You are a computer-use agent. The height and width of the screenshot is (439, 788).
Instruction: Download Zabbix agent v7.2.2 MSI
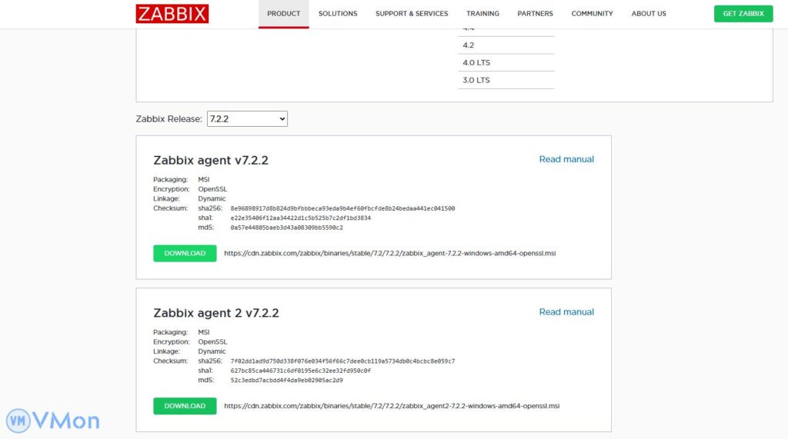[x=185, y=253]
